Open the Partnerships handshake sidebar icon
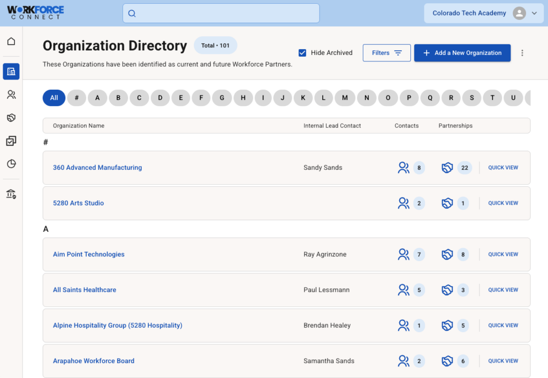548x378 pixels. pyautogui.click(x=11, y=117)
